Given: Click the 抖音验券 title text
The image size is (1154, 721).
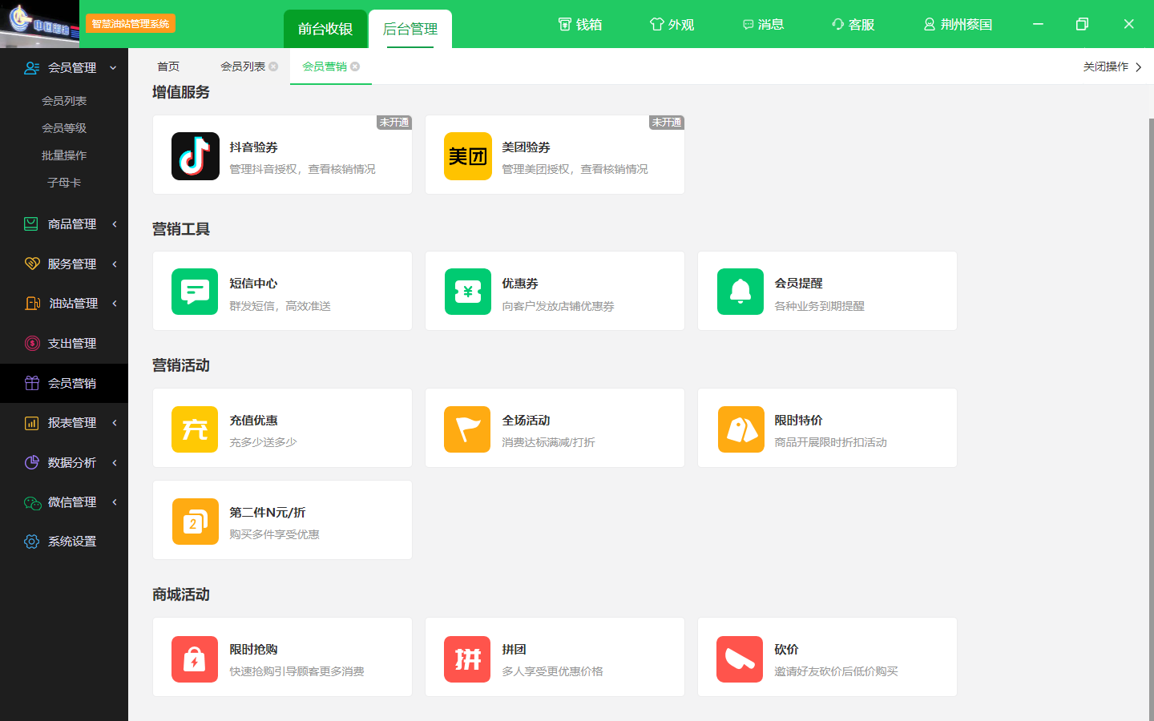Looking at the screenshot, I should pos(253,147).
